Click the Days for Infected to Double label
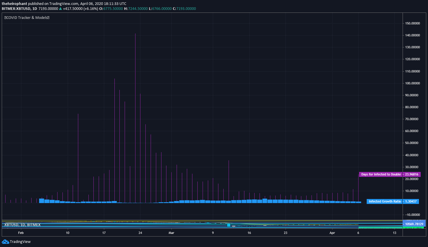 [x=381, y=174]
